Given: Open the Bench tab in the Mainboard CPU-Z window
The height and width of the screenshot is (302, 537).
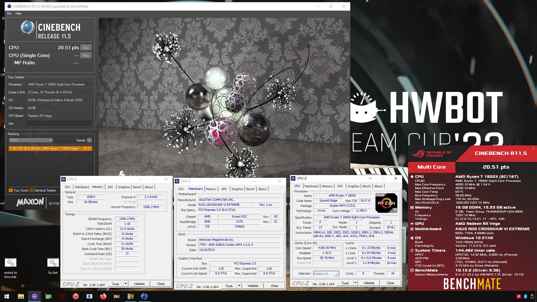Looking at the screenshot, I should [250, 189].
